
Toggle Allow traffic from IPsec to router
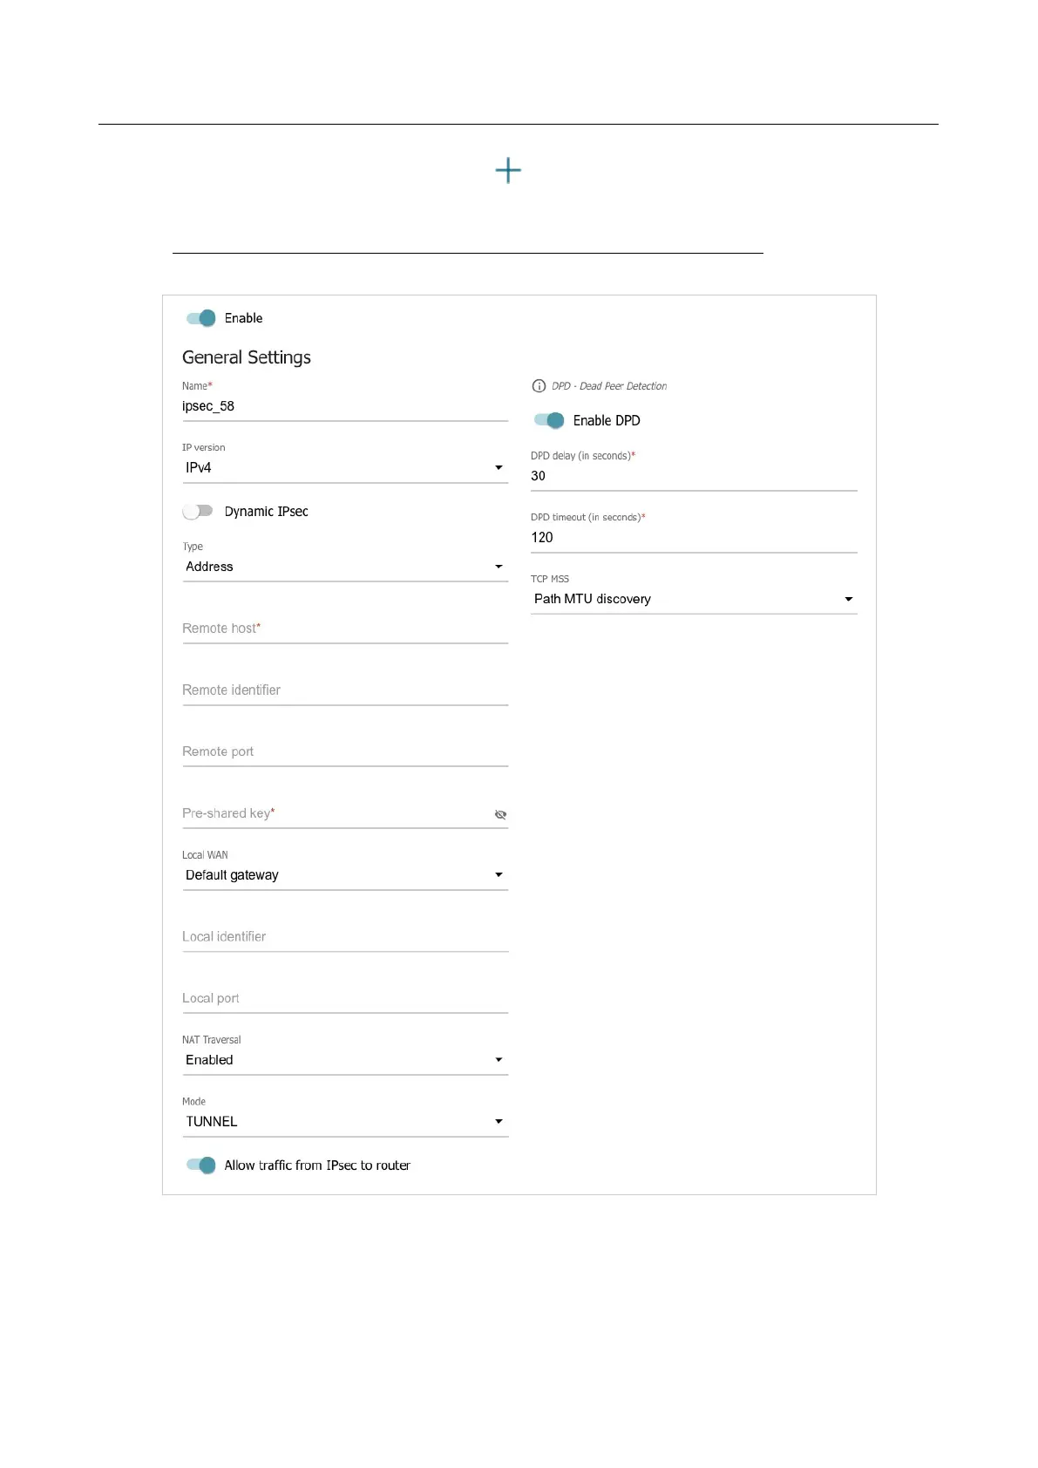point(201,1165)
